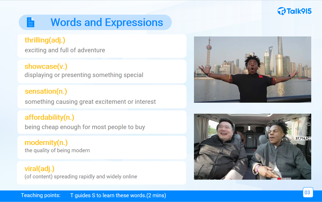Click the ISHOWSPEED YouTube watermark
Viewport: 322px width, 202px height.
(284, 178)
